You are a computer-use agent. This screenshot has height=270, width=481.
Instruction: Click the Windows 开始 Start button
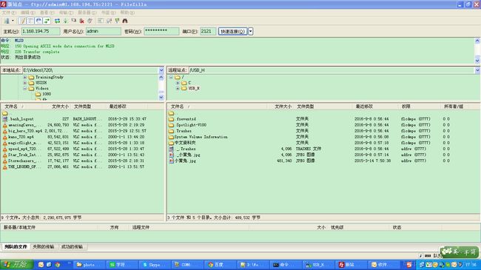point(16,265)
